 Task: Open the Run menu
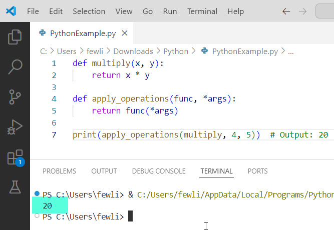pos(170,11)
